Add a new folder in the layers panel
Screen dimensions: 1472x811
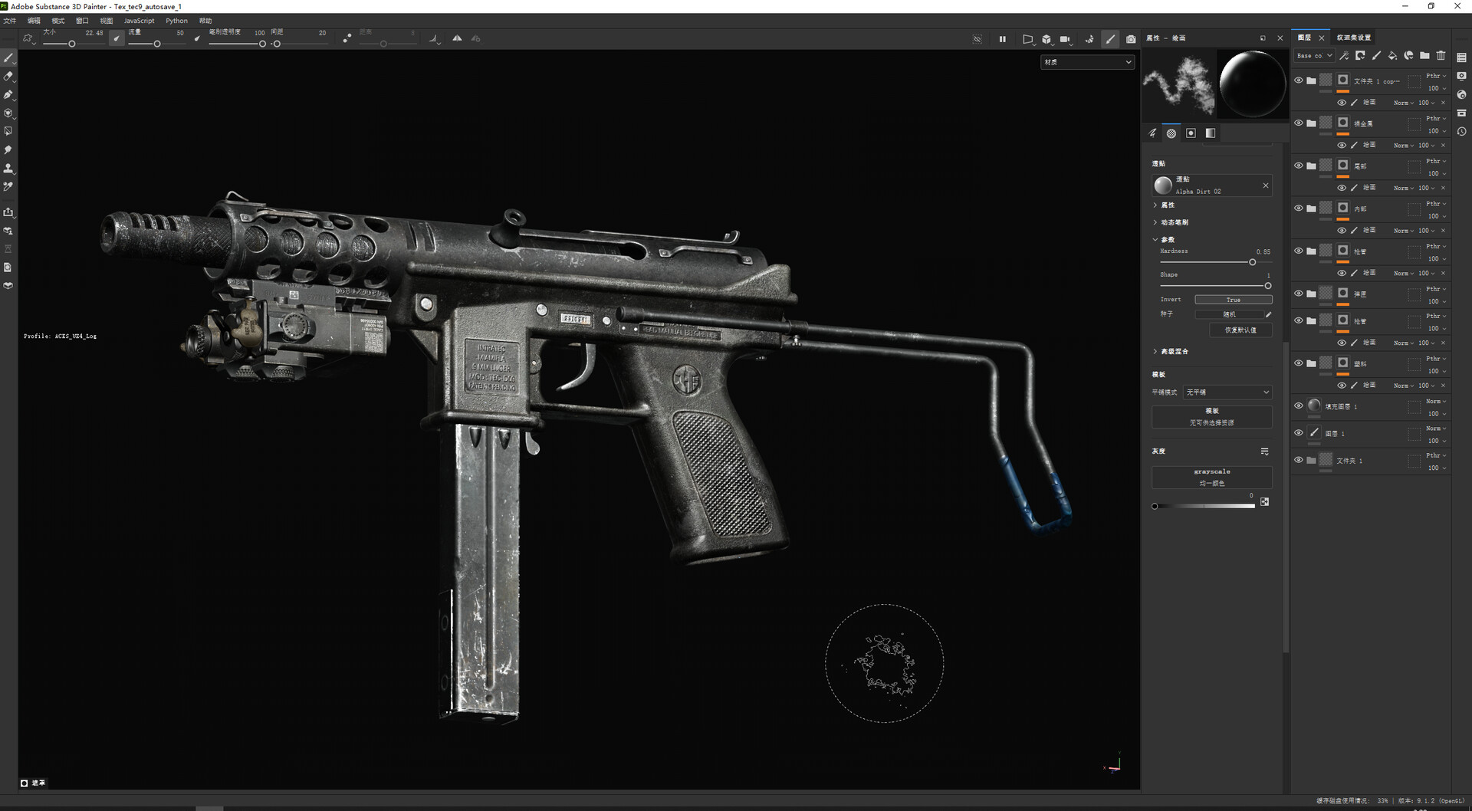click(1424, 55)
